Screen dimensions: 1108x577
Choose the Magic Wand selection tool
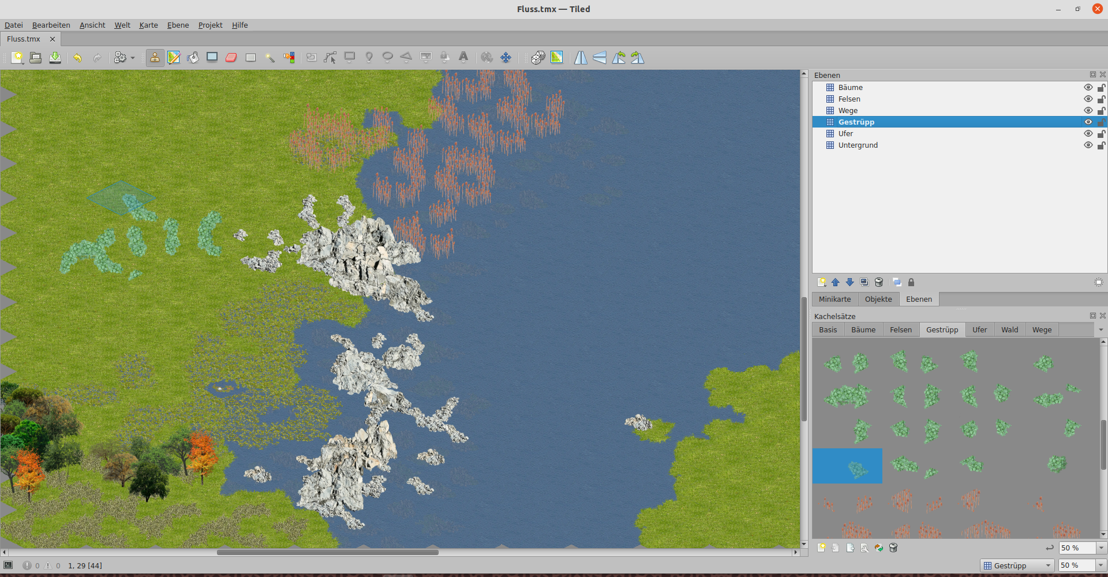point(269,58)
